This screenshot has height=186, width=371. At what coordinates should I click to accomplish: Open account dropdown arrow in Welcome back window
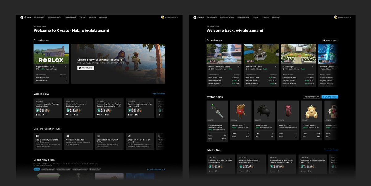pos(350,17)
